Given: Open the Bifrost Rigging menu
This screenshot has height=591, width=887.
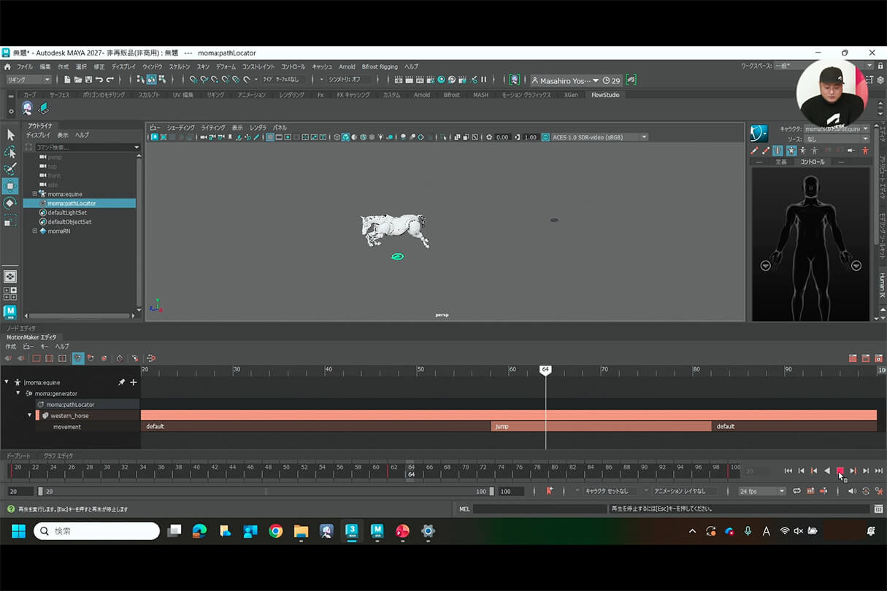Looking at the screenshot, I should coord(380,66).
